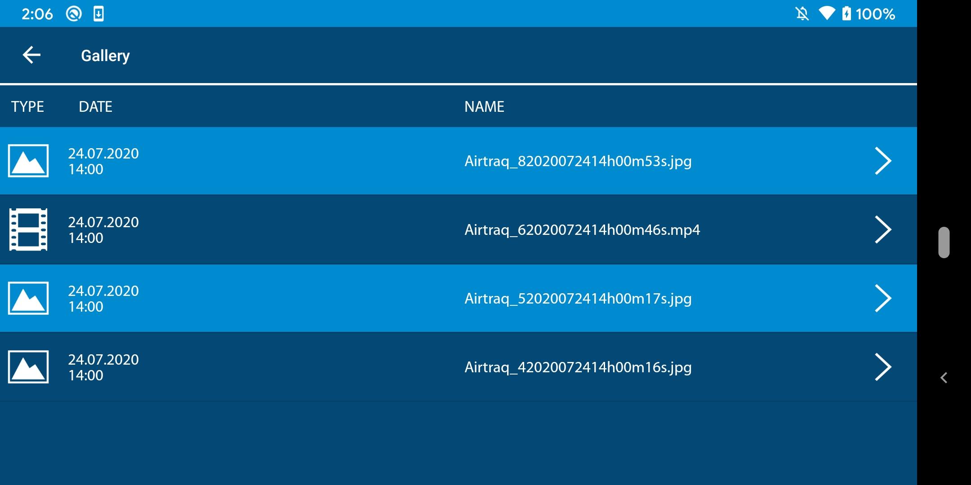The height and width of the screenshot is (485, 971).
Task: Tap the system navigation pill handle
Action: point(944,242)
